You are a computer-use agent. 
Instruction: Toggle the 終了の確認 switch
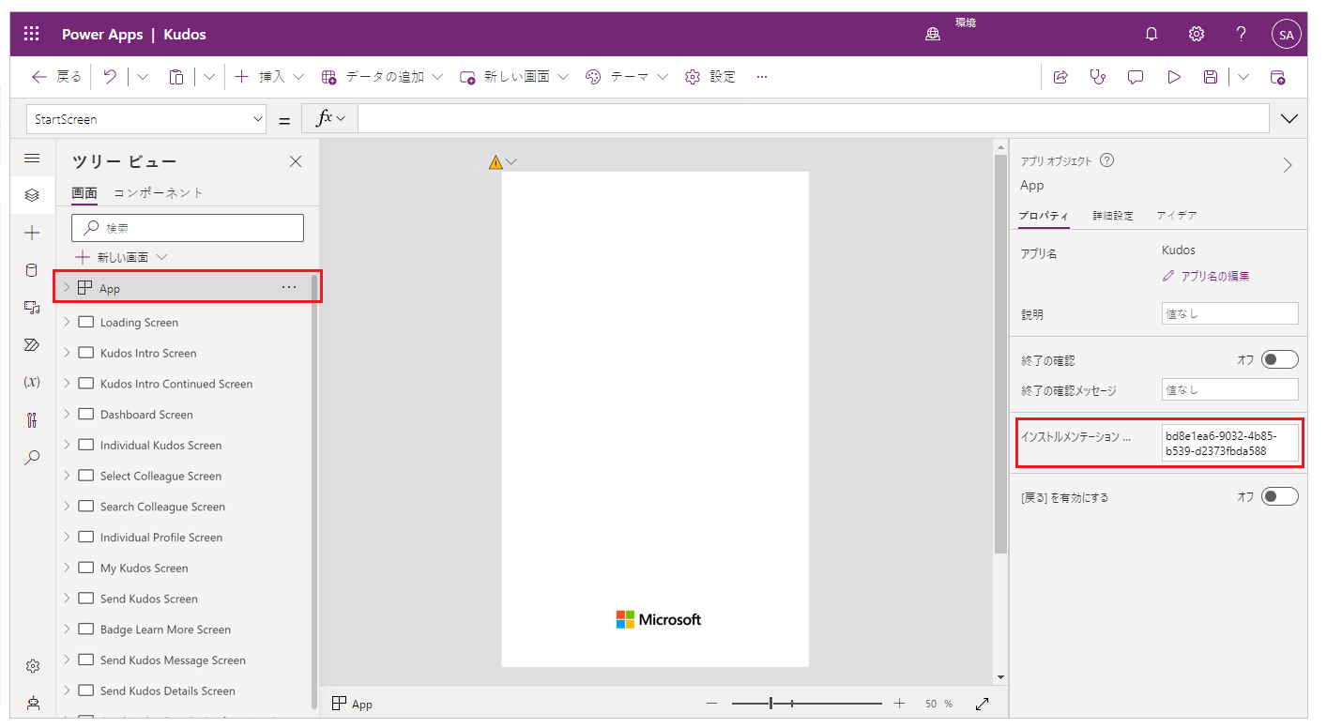[x=1280, y=359]
